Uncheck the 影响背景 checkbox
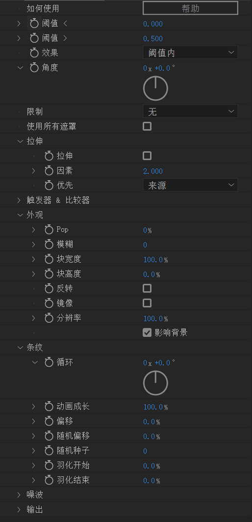 pyautogui.click(x=147, y=332)
